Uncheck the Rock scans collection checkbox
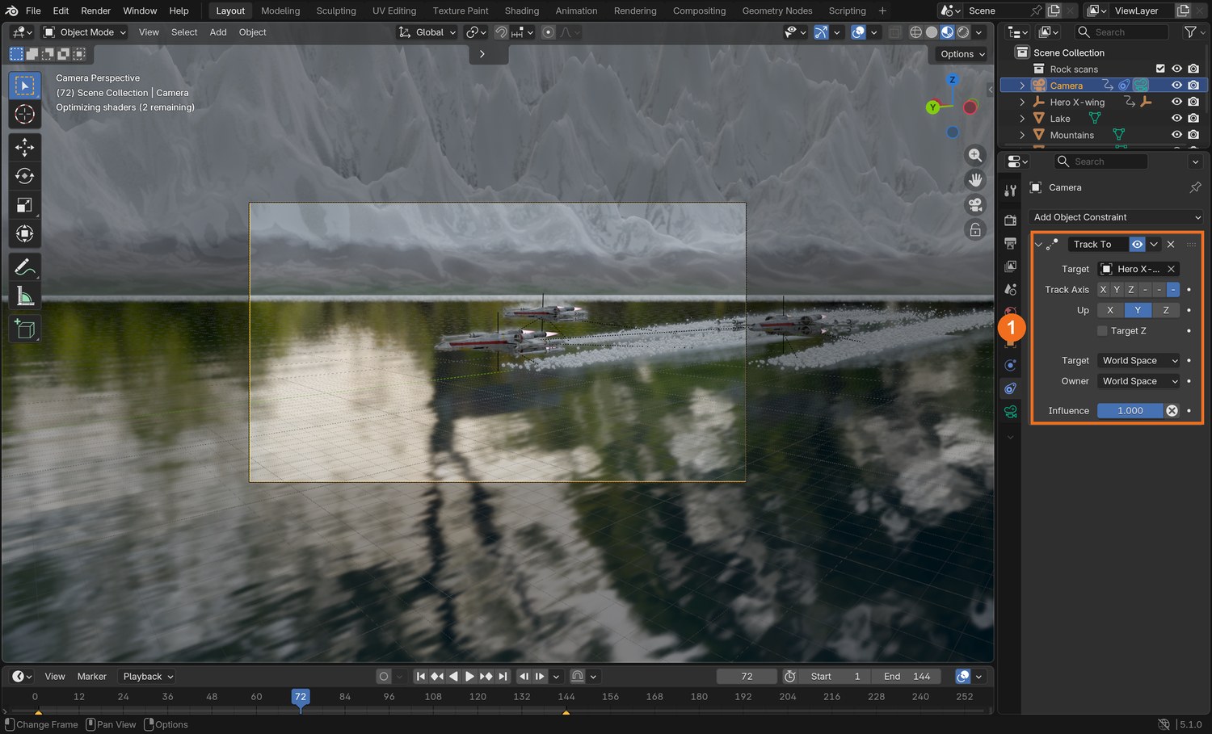The height and width of the screenshot is (734, 1212). [1160, 69]
